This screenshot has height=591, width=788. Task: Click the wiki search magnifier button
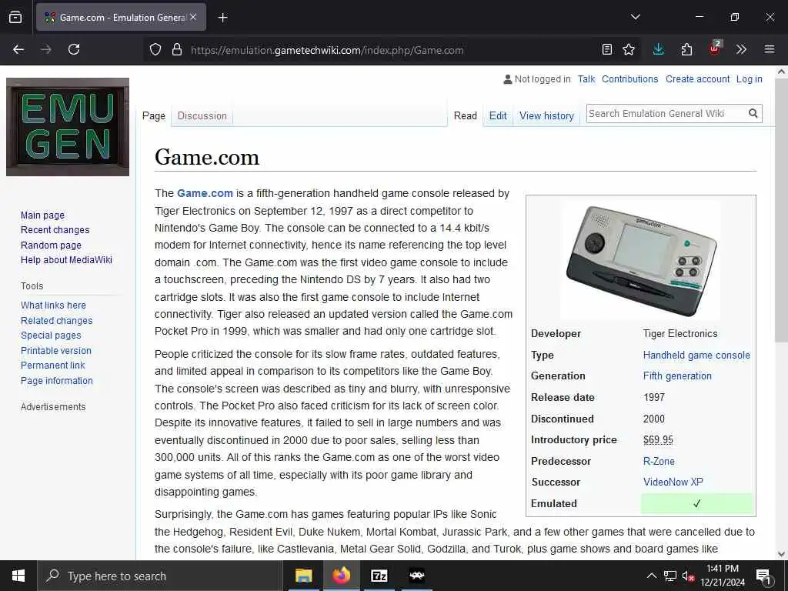(753, 114)
